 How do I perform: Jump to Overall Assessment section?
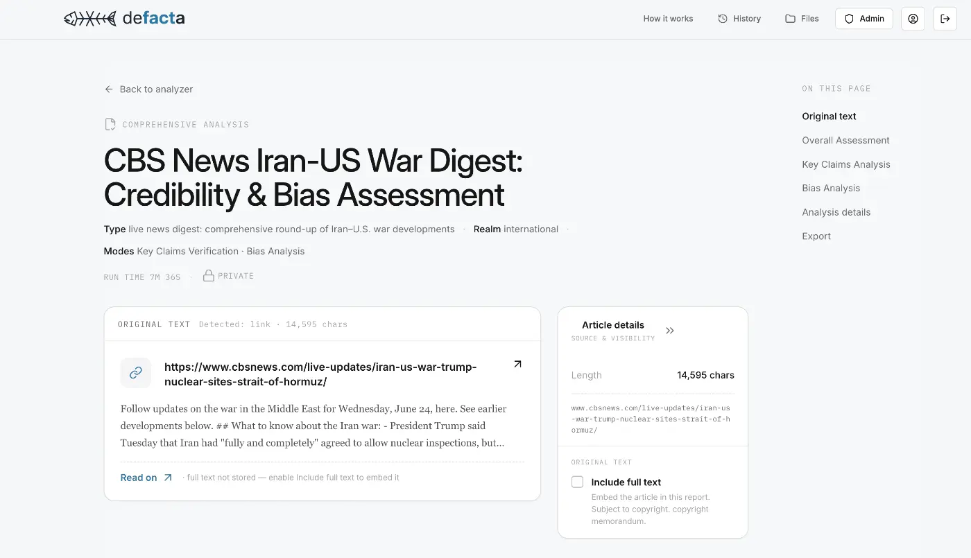[x=845, y=140]
